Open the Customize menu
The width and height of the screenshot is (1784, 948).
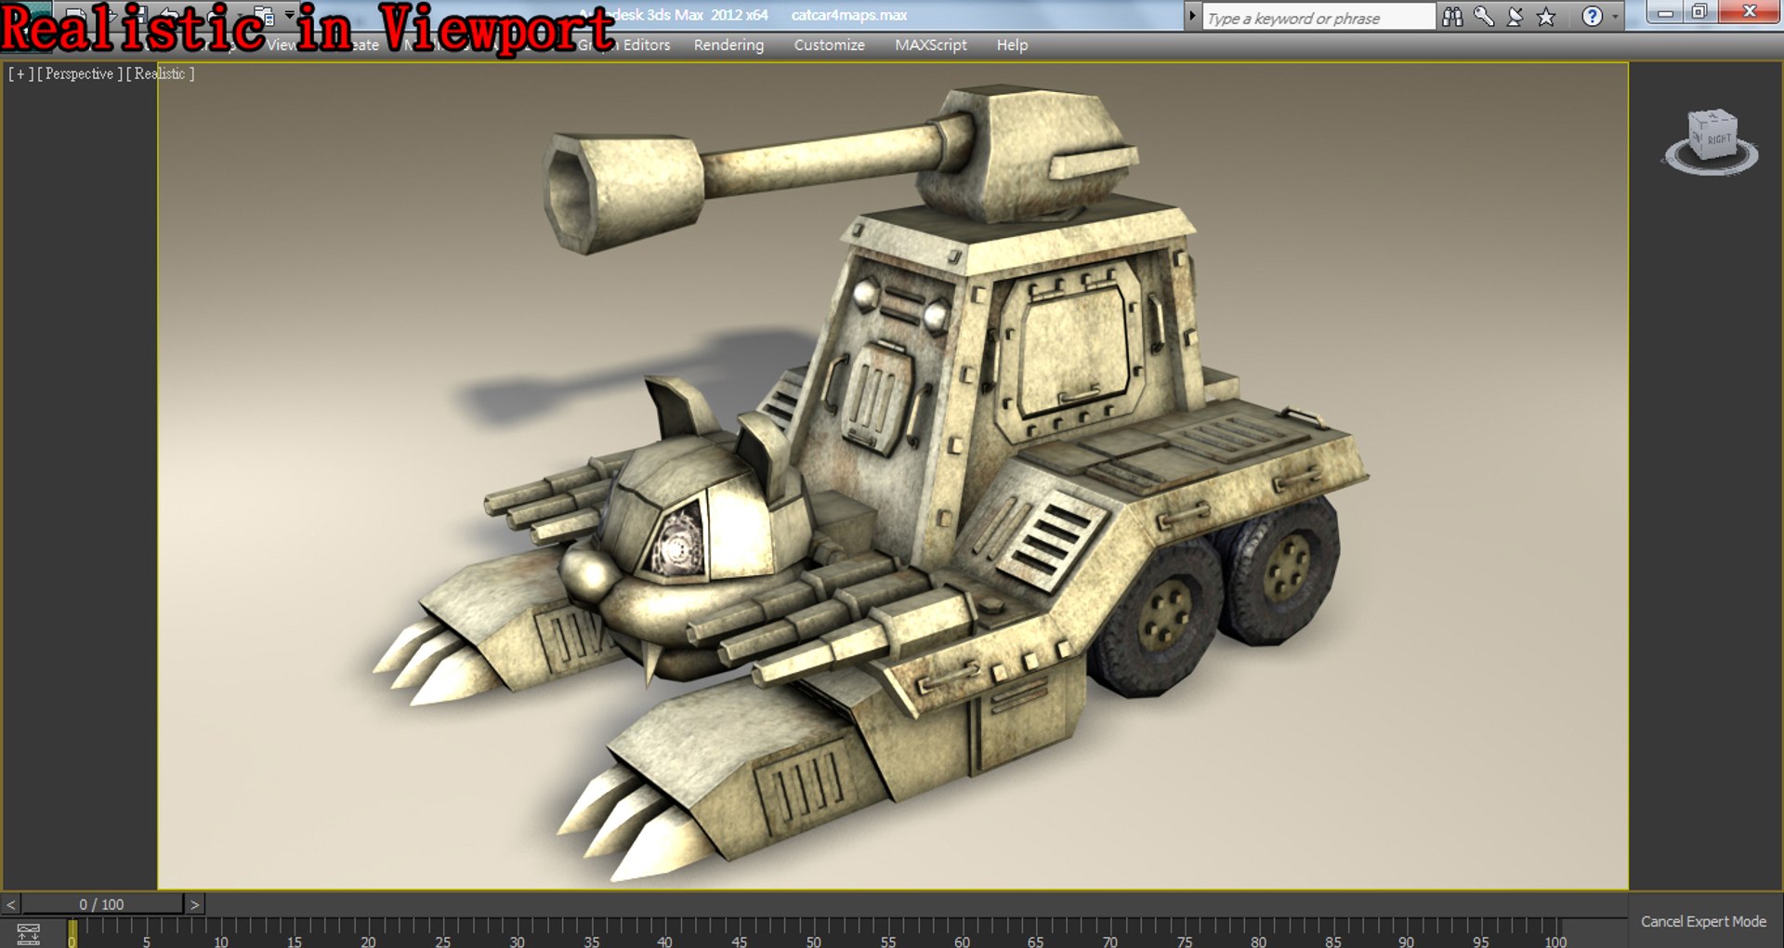tap(829, 45)
